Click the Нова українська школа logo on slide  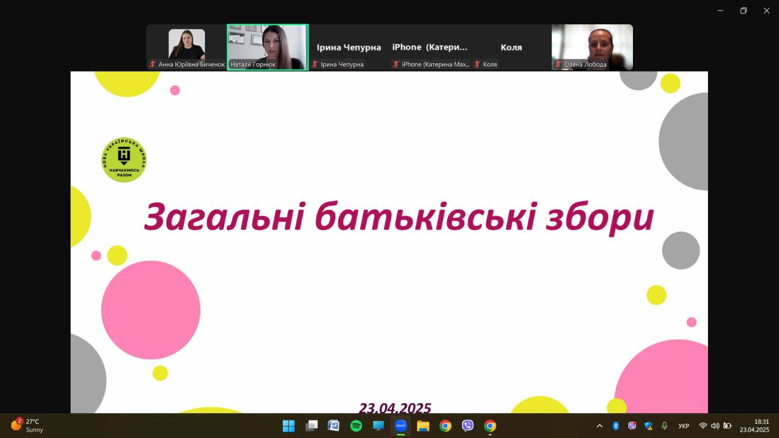pyautogui.click(x=124, y=160)
